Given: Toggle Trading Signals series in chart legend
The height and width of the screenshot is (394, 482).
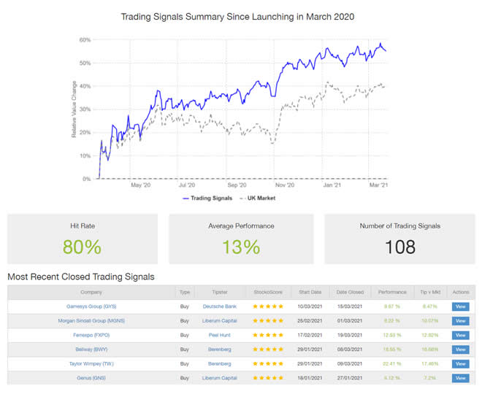Looking at the screenshot, I should coord(207,198).
